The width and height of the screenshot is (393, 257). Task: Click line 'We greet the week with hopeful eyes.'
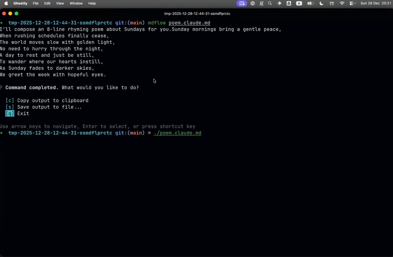[x=53, y=75]
